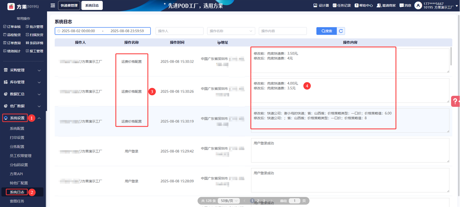
Task: Click the user avatar icon
Action: [418, 5]
